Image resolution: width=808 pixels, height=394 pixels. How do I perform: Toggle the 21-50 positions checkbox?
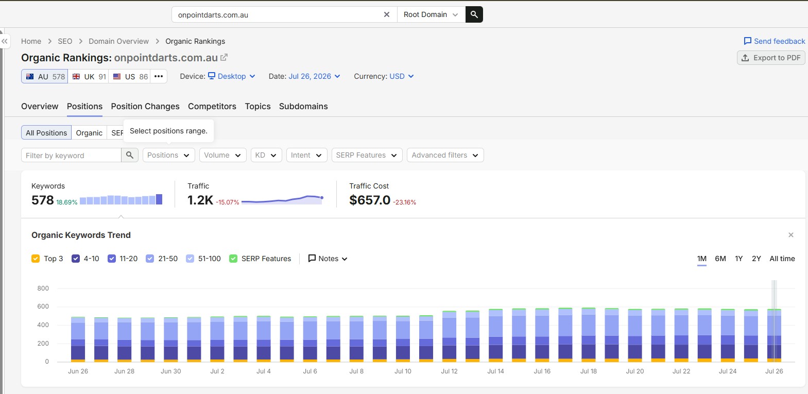[x=150, y=259]
